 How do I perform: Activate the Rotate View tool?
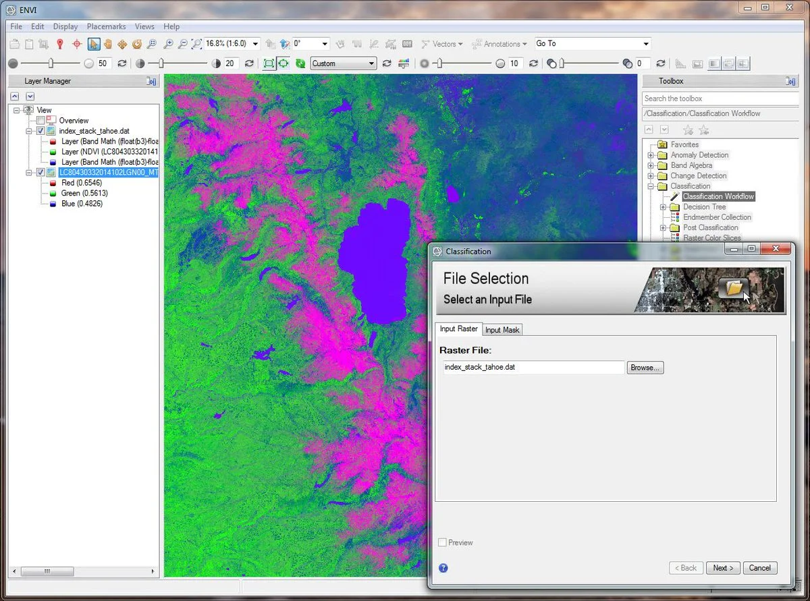136,43
